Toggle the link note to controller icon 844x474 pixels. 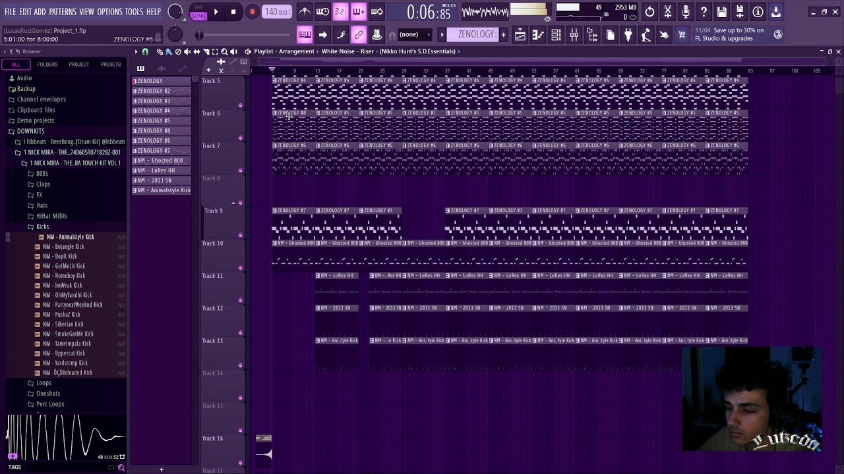pos(359,34)
